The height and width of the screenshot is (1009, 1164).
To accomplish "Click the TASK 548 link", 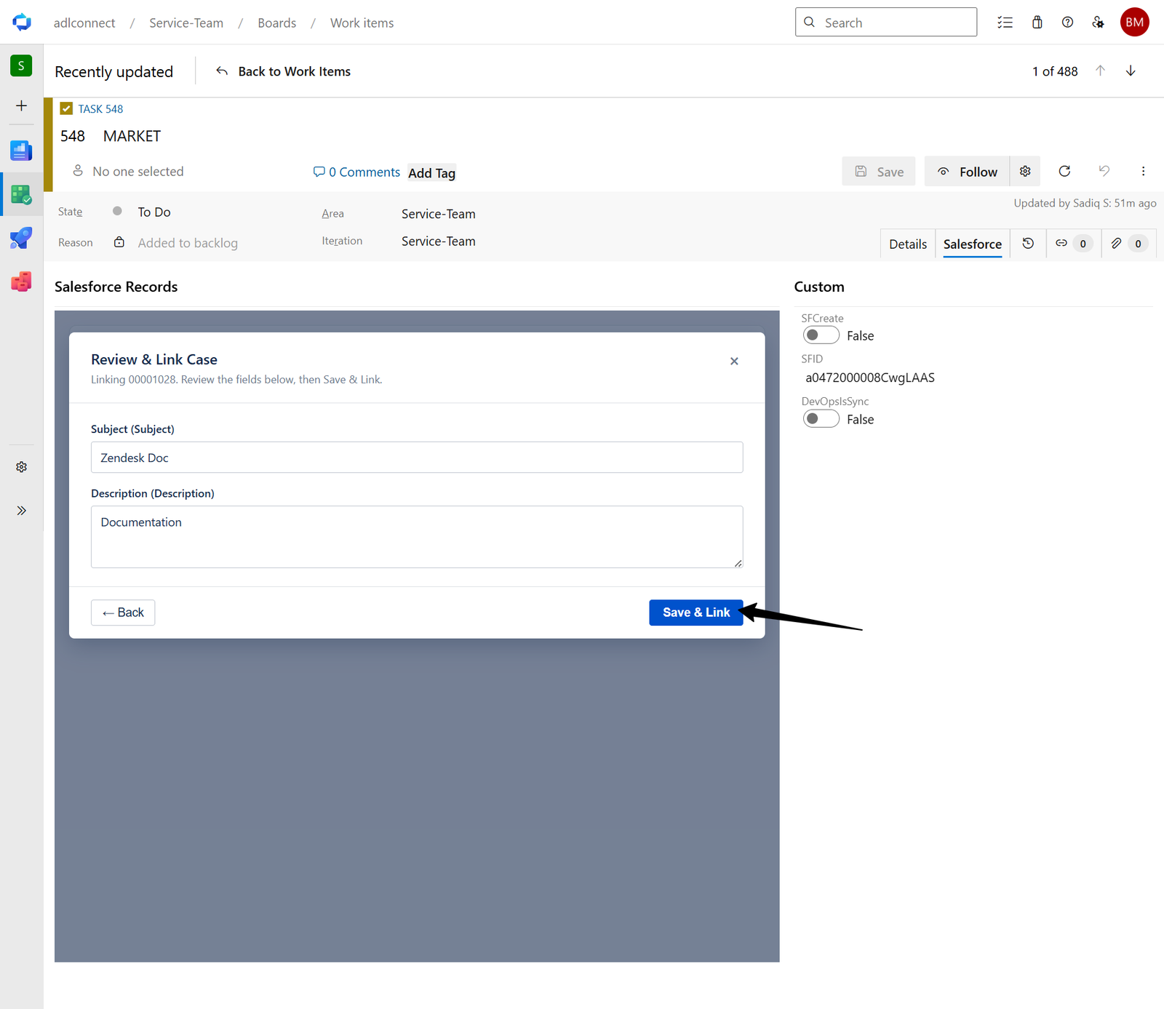I will pyautogui.click(x=100, y=108).
